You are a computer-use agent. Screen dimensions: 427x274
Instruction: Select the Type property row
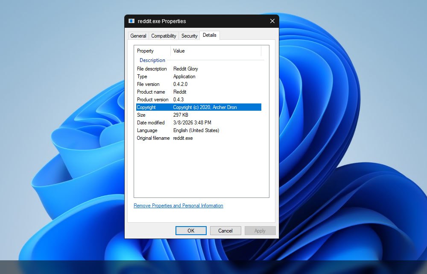[199, 77]
